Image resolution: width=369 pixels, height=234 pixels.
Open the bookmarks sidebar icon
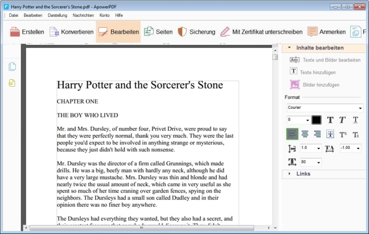click(12, 83)
